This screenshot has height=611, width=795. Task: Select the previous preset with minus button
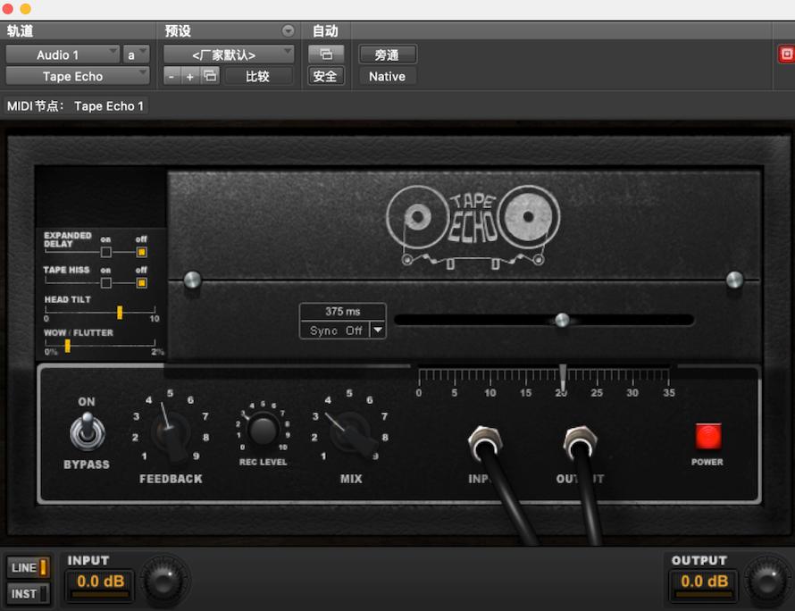(172, 76)
